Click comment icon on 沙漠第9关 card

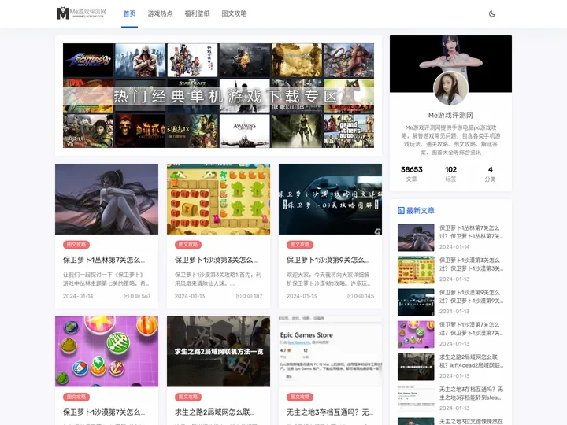350,296
